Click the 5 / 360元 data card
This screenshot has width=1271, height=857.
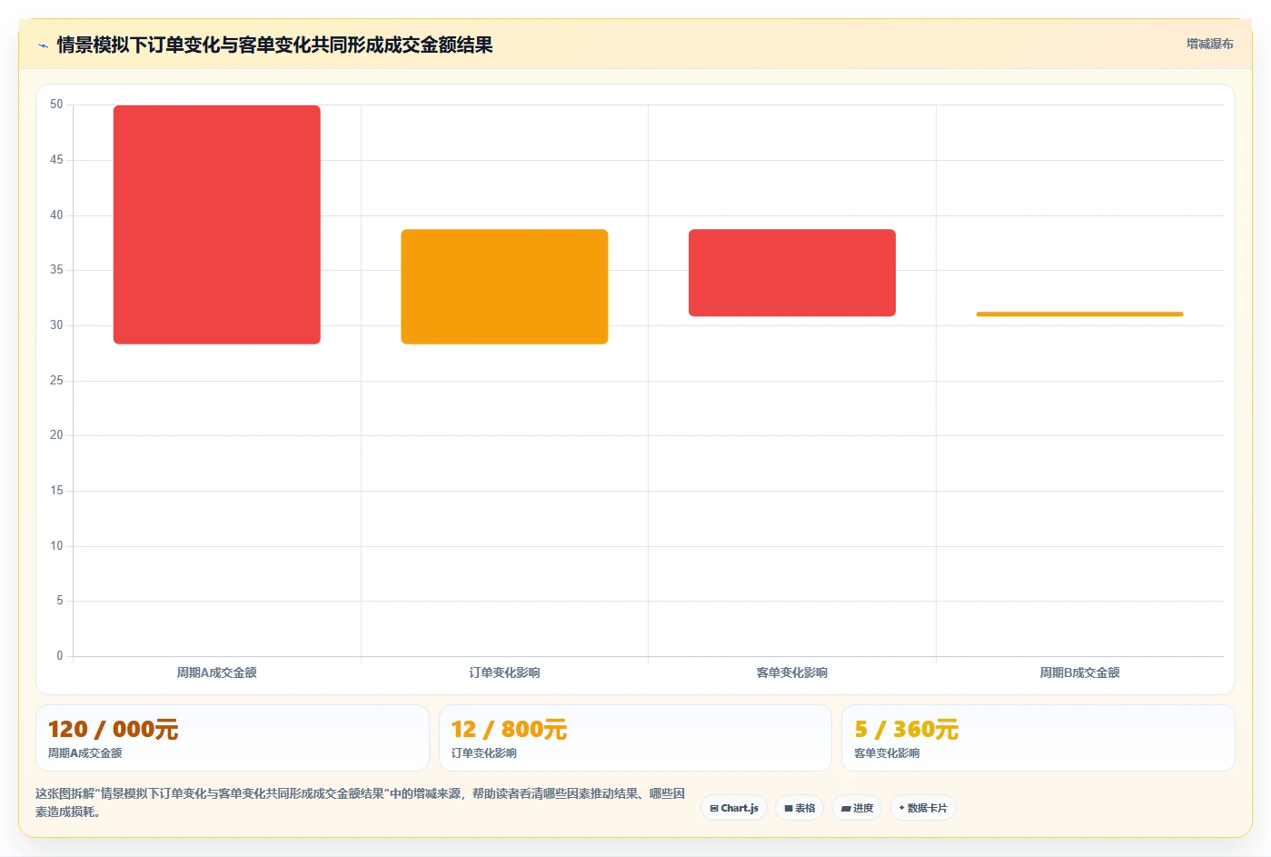click(x=1038, y=738)
